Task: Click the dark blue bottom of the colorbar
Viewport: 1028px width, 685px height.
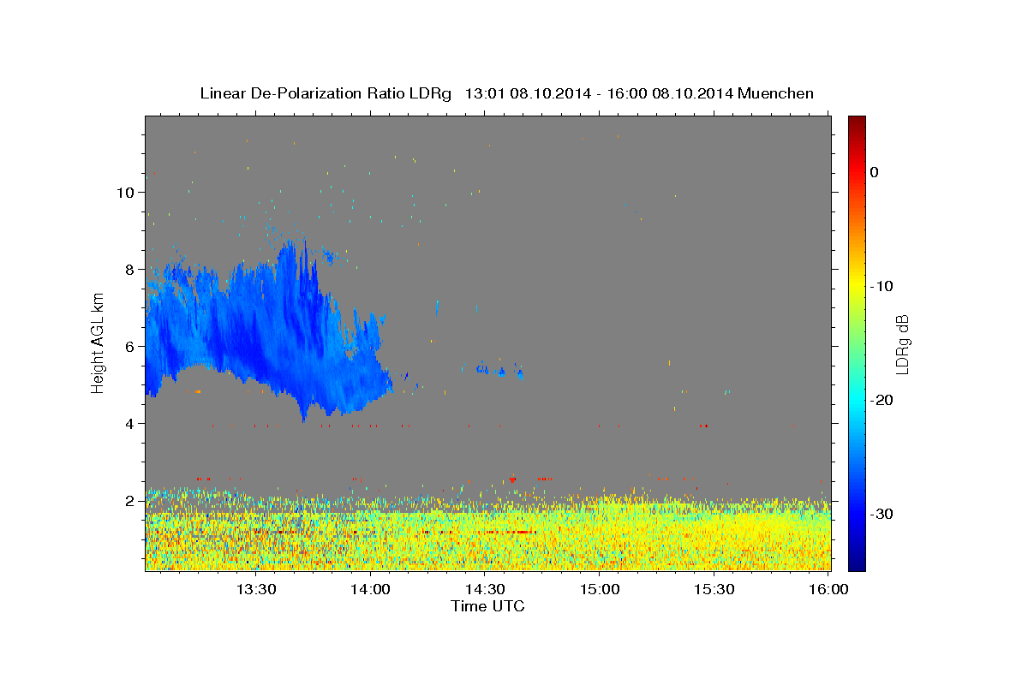Action: 857,561
